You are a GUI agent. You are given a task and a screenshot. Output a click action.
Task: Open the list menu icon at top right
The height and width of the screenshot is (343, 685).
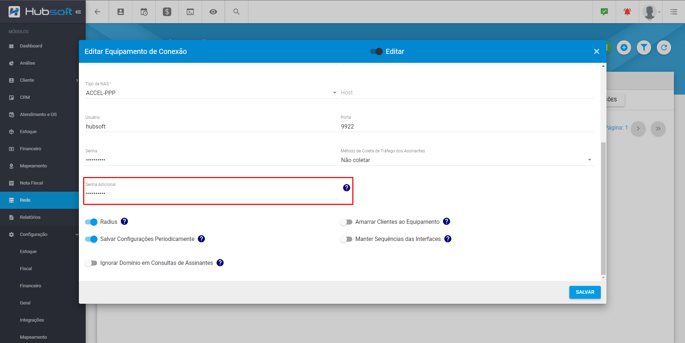674,12
